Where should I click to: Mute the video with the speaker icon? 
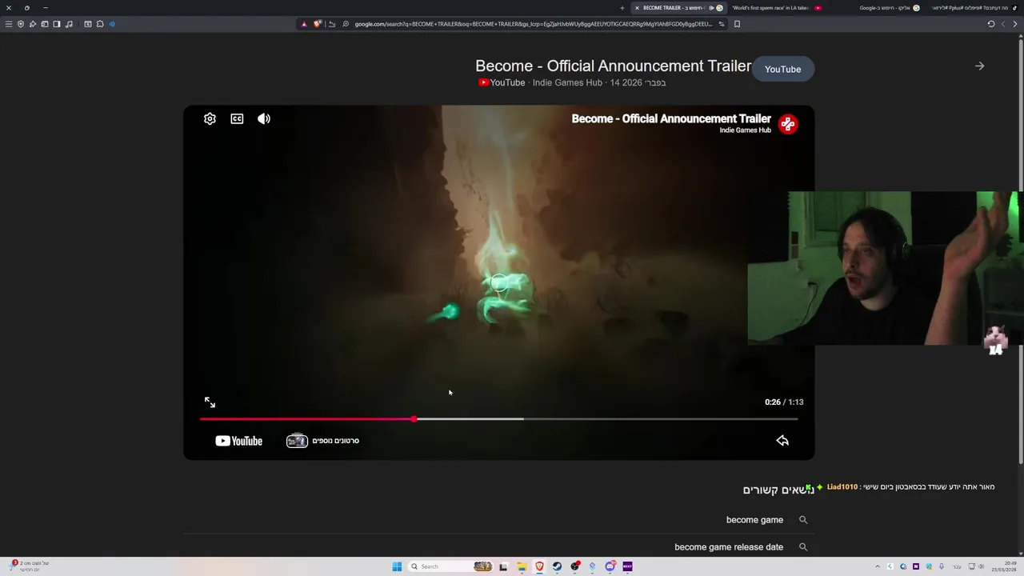coord(264,118)
